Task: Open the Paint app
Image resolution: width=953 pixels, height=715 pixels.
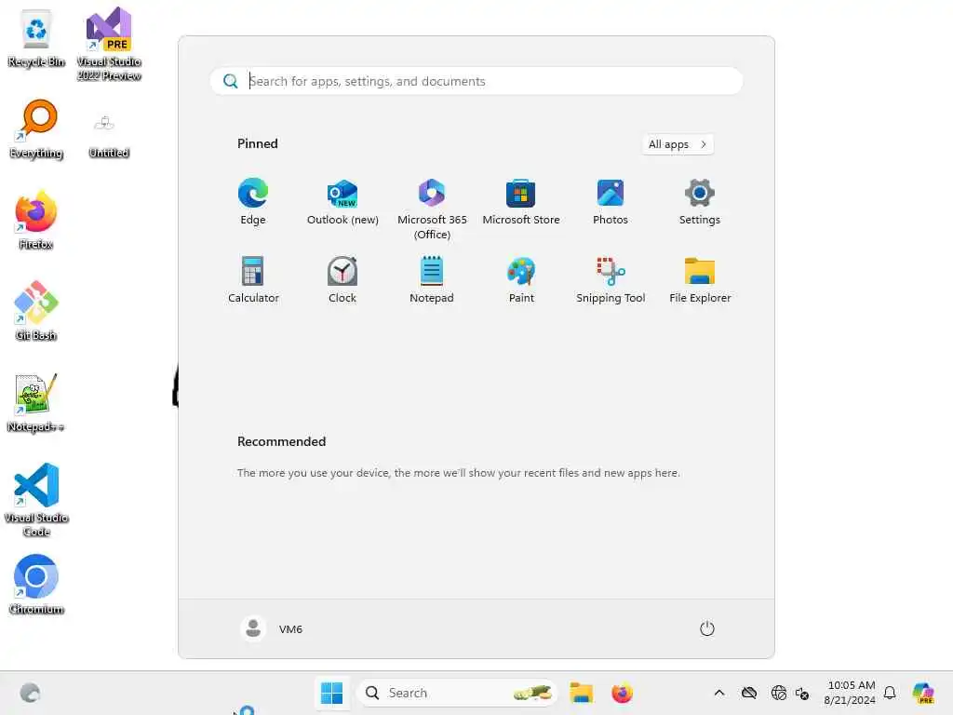Action: point(521,280)
